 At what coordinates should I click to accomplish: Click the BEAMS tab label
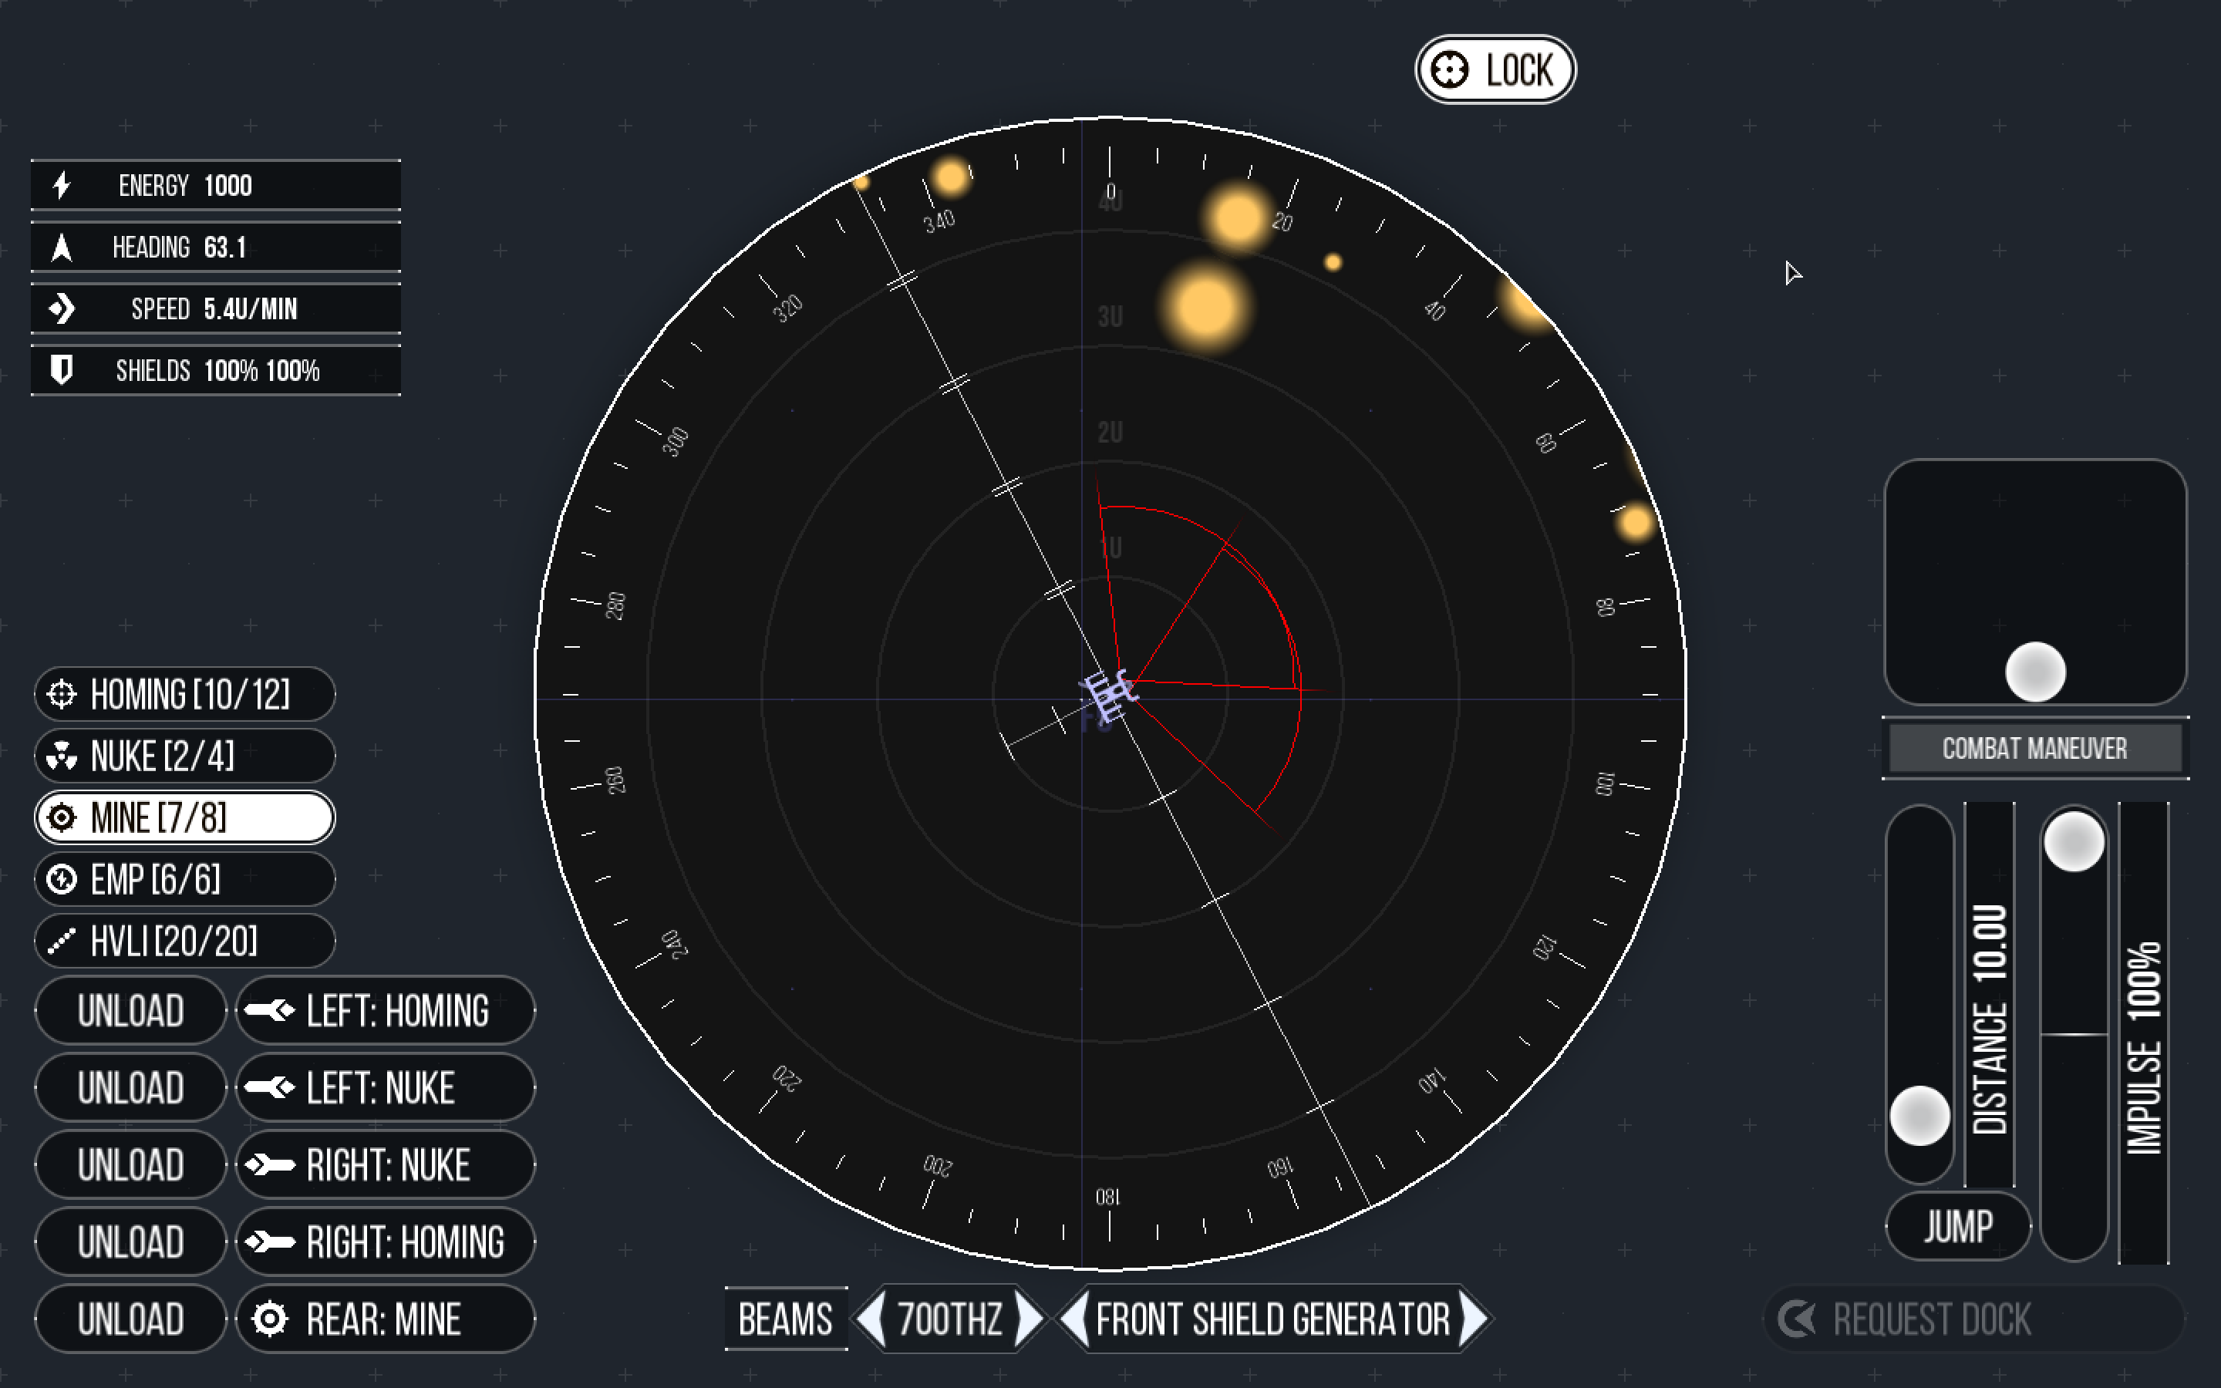[785, 1319]
